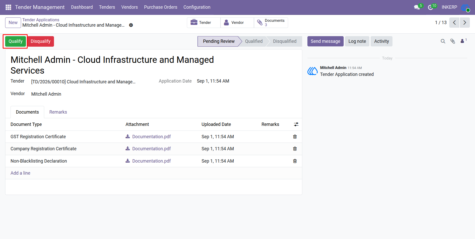Click the Tender field dropdown value
This screenshot has height=239, width=475.
83,82
